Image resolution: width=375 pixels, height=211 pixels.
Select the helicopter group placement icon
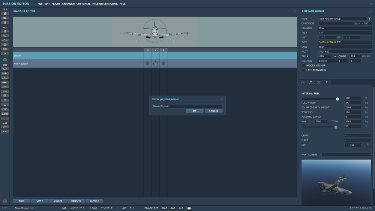point(5,73)
